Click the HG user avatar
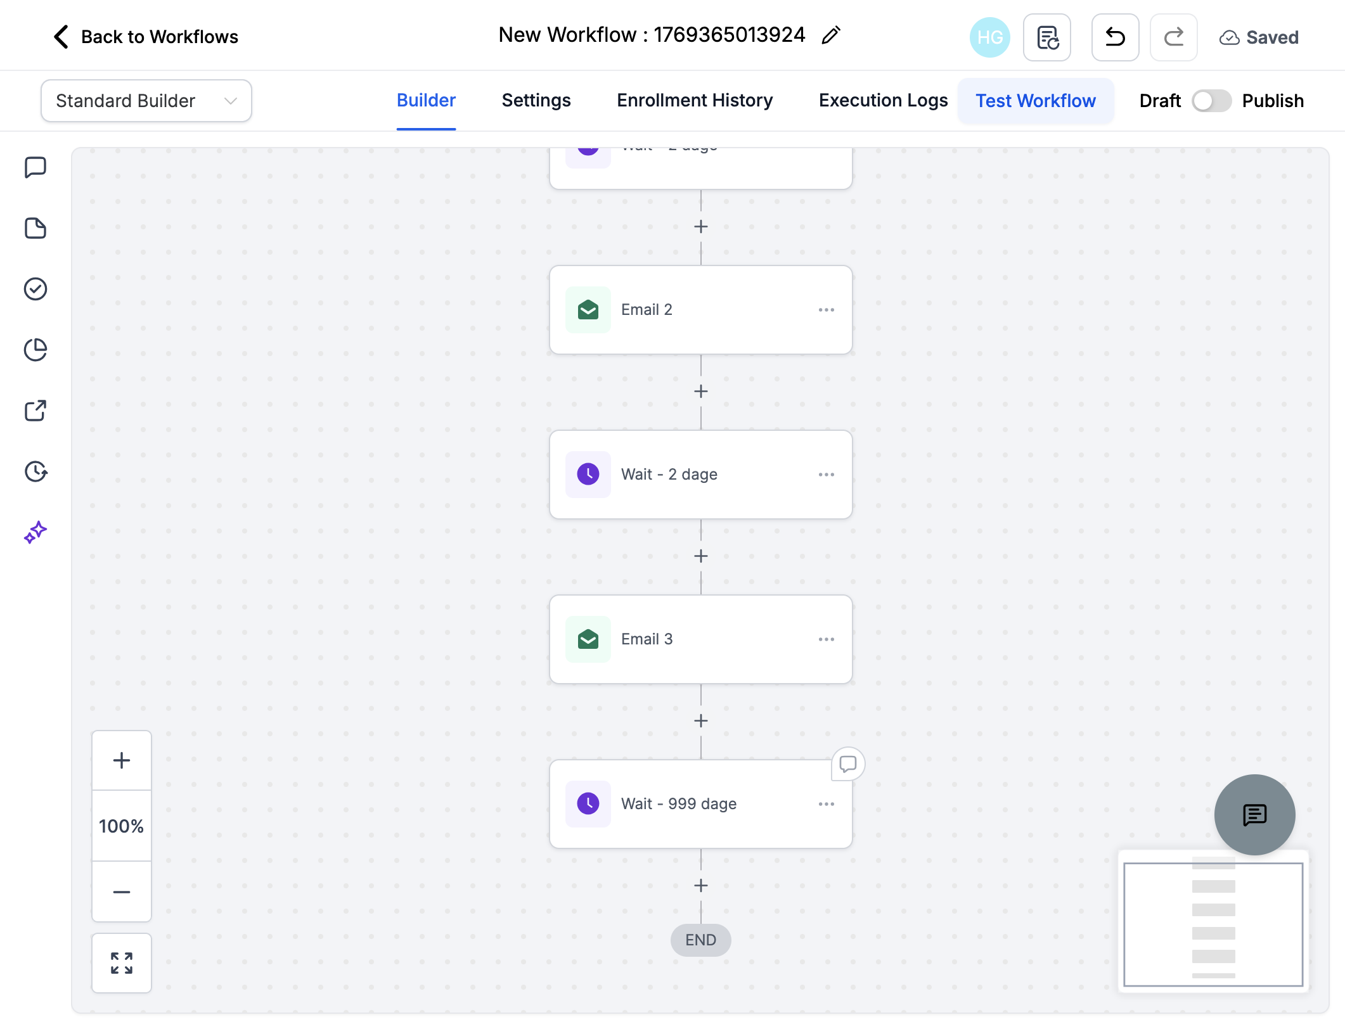Image resolution: width=1345 pixels, height=1029 pixels. 989,37
